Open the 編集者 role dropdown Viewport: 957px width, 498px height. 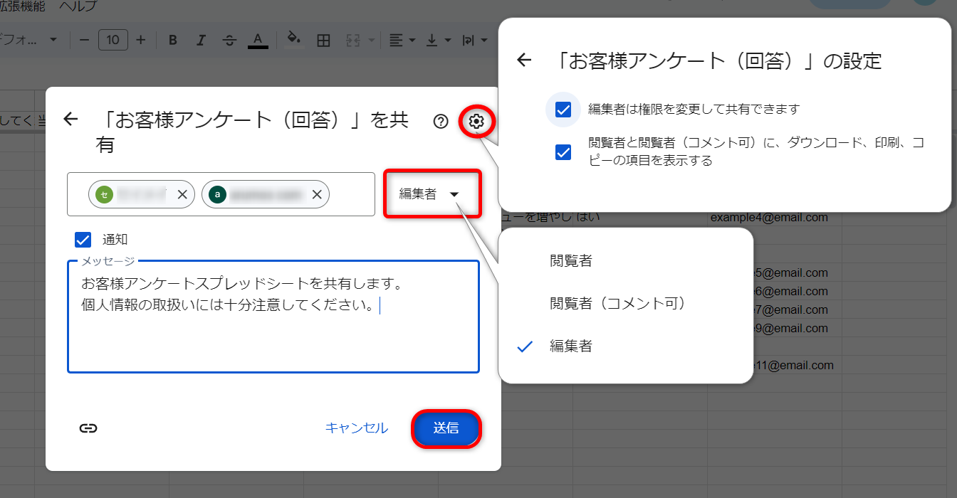pos(432,194)
